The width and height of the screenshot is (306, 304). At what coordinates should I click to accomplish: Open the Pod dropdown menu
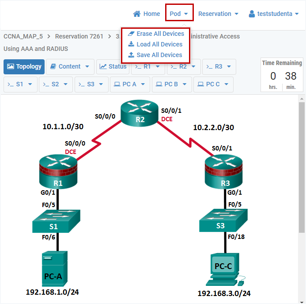tap(179, 14)
